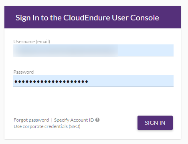Open the Forgot password link
Viewport: 188px width, 144px height.
pos(31,120)
